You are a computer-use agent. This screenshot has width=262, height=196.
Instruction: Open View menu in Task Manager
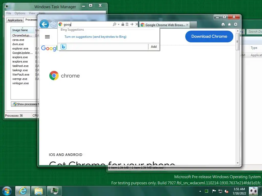(32, 13)
